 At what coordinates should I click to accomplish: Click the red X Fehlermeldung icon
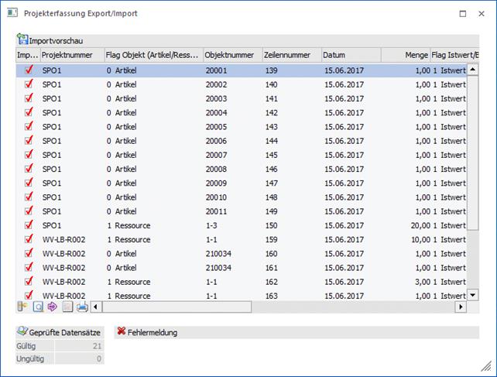coord(122,332)
